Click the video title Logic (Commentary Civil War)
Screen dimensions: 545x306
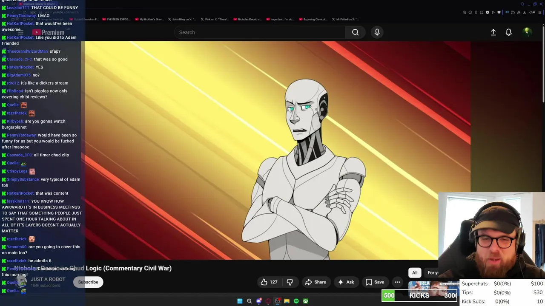129,268
